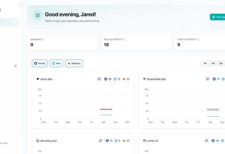Add a note on amor.dev card

99,79
